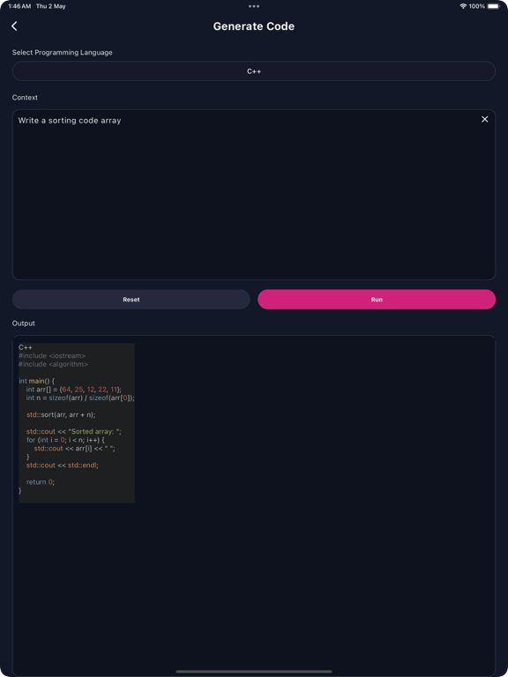The width and height of the screenshot is (508, 677).
Task: Go back using the top-left arrow
Action: tap(14, 26)
